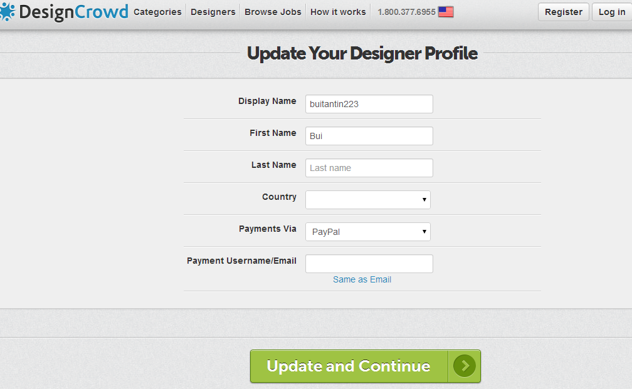Expand the Payments Via dropdown
632x389 pixels.
[x=368, y=232]
